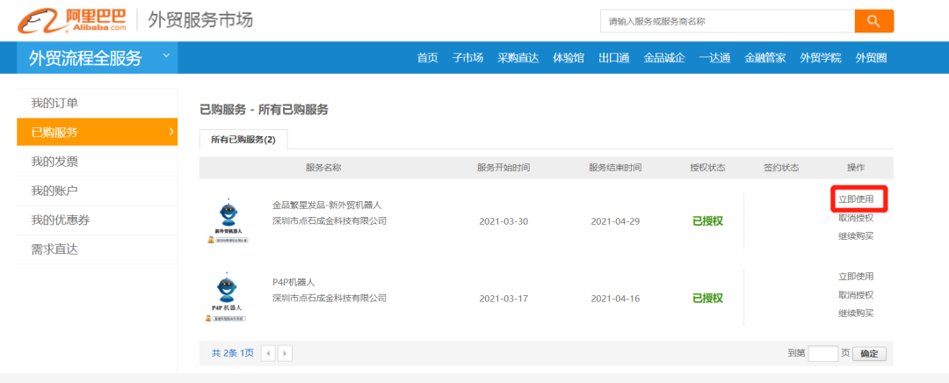Select 我的订单 in the sidebar
Viewport: 949px width, 383px height.
(x=97, y=104)
